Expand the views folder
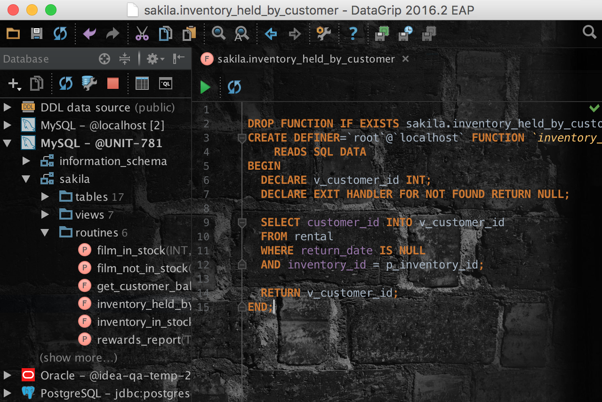 (x=45, y=214)
